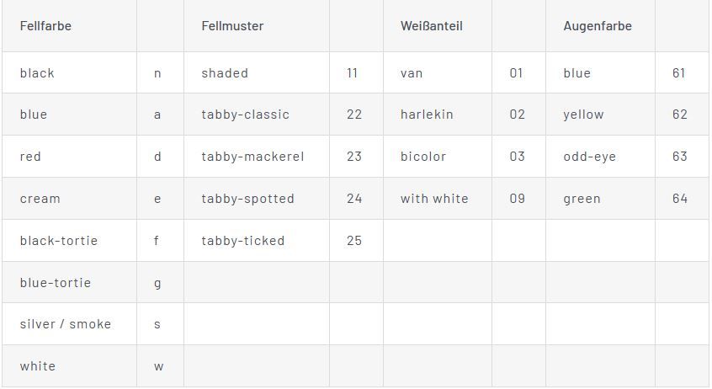Viewport: 712px width, 389px height.
Task: Click the tabby-classic cell
Action: pos(245,115)
